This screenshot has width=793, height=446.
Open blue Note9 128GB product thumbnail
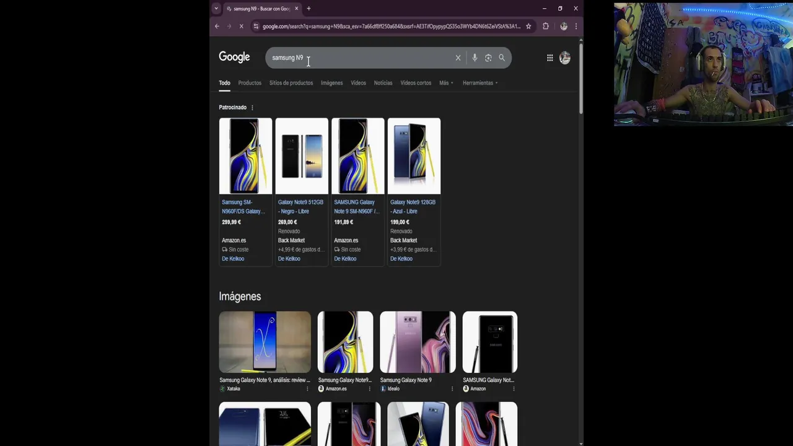click(x=414, y=156)
